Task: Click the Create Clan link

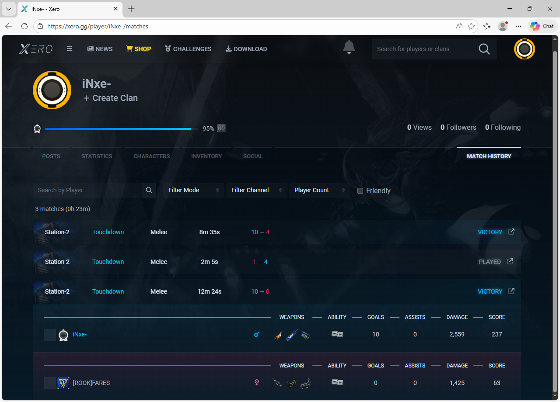Action: point(111,98)
